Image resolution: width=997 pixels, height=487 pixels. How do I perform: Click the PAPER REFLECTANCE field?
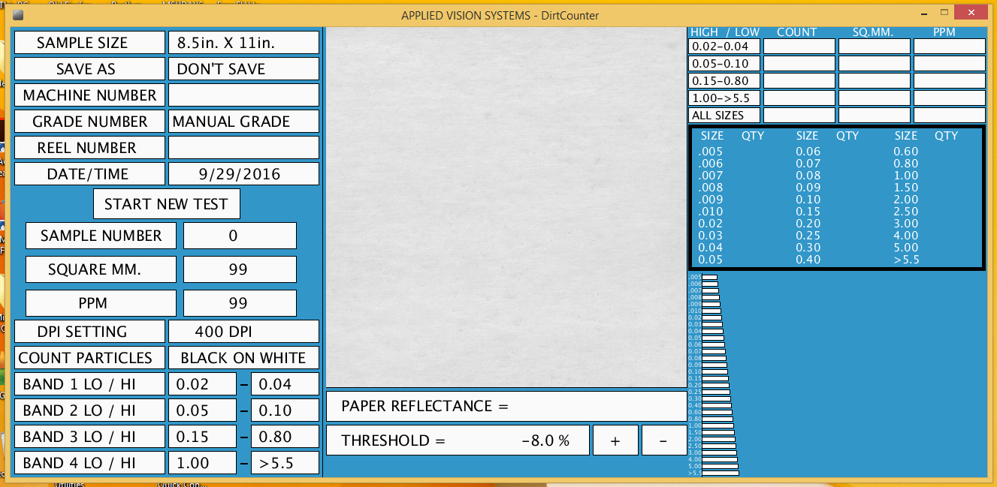click(x=506, y=406)
